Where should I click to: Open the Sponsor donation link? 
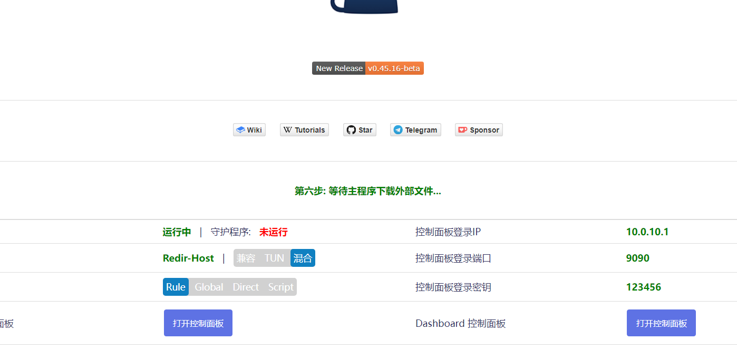click(462, 129)
